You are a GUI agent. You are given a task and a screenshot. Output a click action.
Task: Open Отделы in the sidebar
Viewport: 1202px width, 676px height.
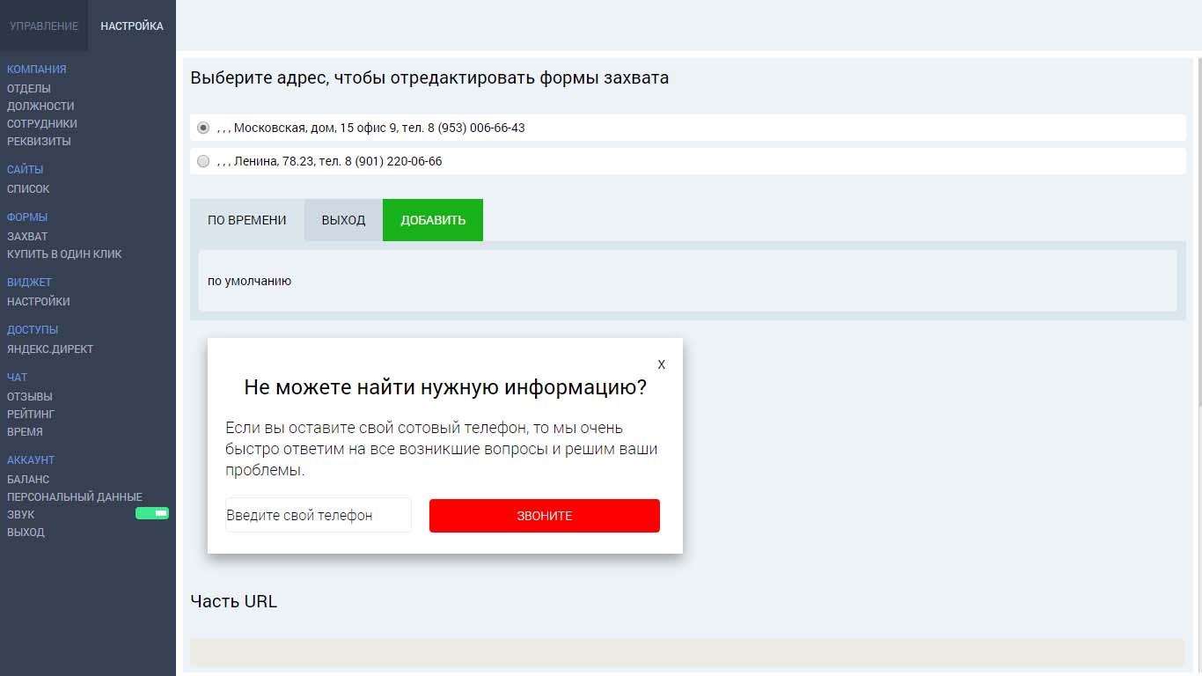tap(29, 89)
